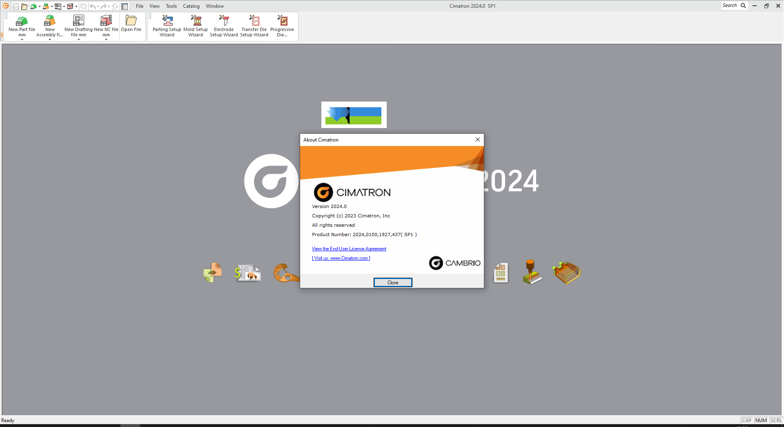Open the Catalog menu
784x427 pixels.
click(191, 6)
